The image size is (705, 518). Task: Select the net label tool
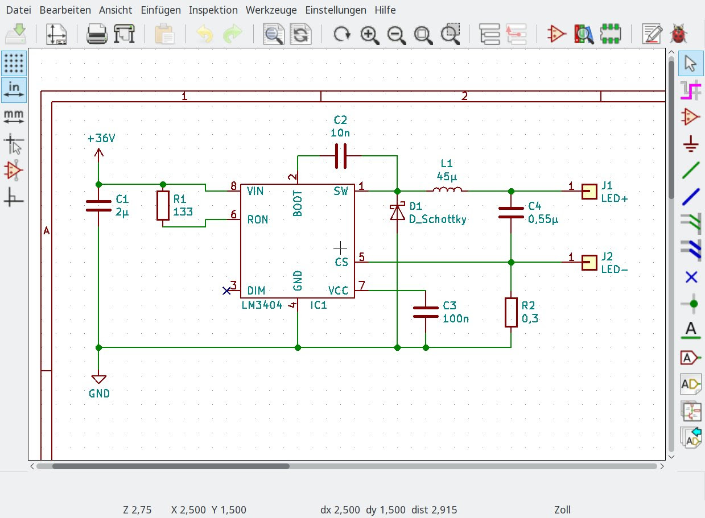click(x=691, y=330)
